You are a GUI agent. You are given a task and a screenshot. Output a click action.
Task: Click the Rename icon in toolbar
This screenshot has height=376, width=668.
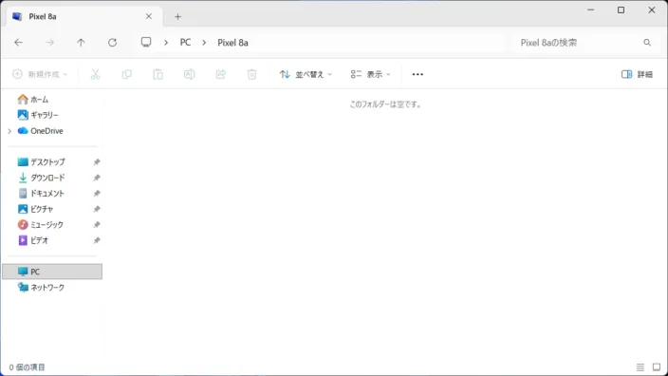pyautogui.click(x=189, y=74)
